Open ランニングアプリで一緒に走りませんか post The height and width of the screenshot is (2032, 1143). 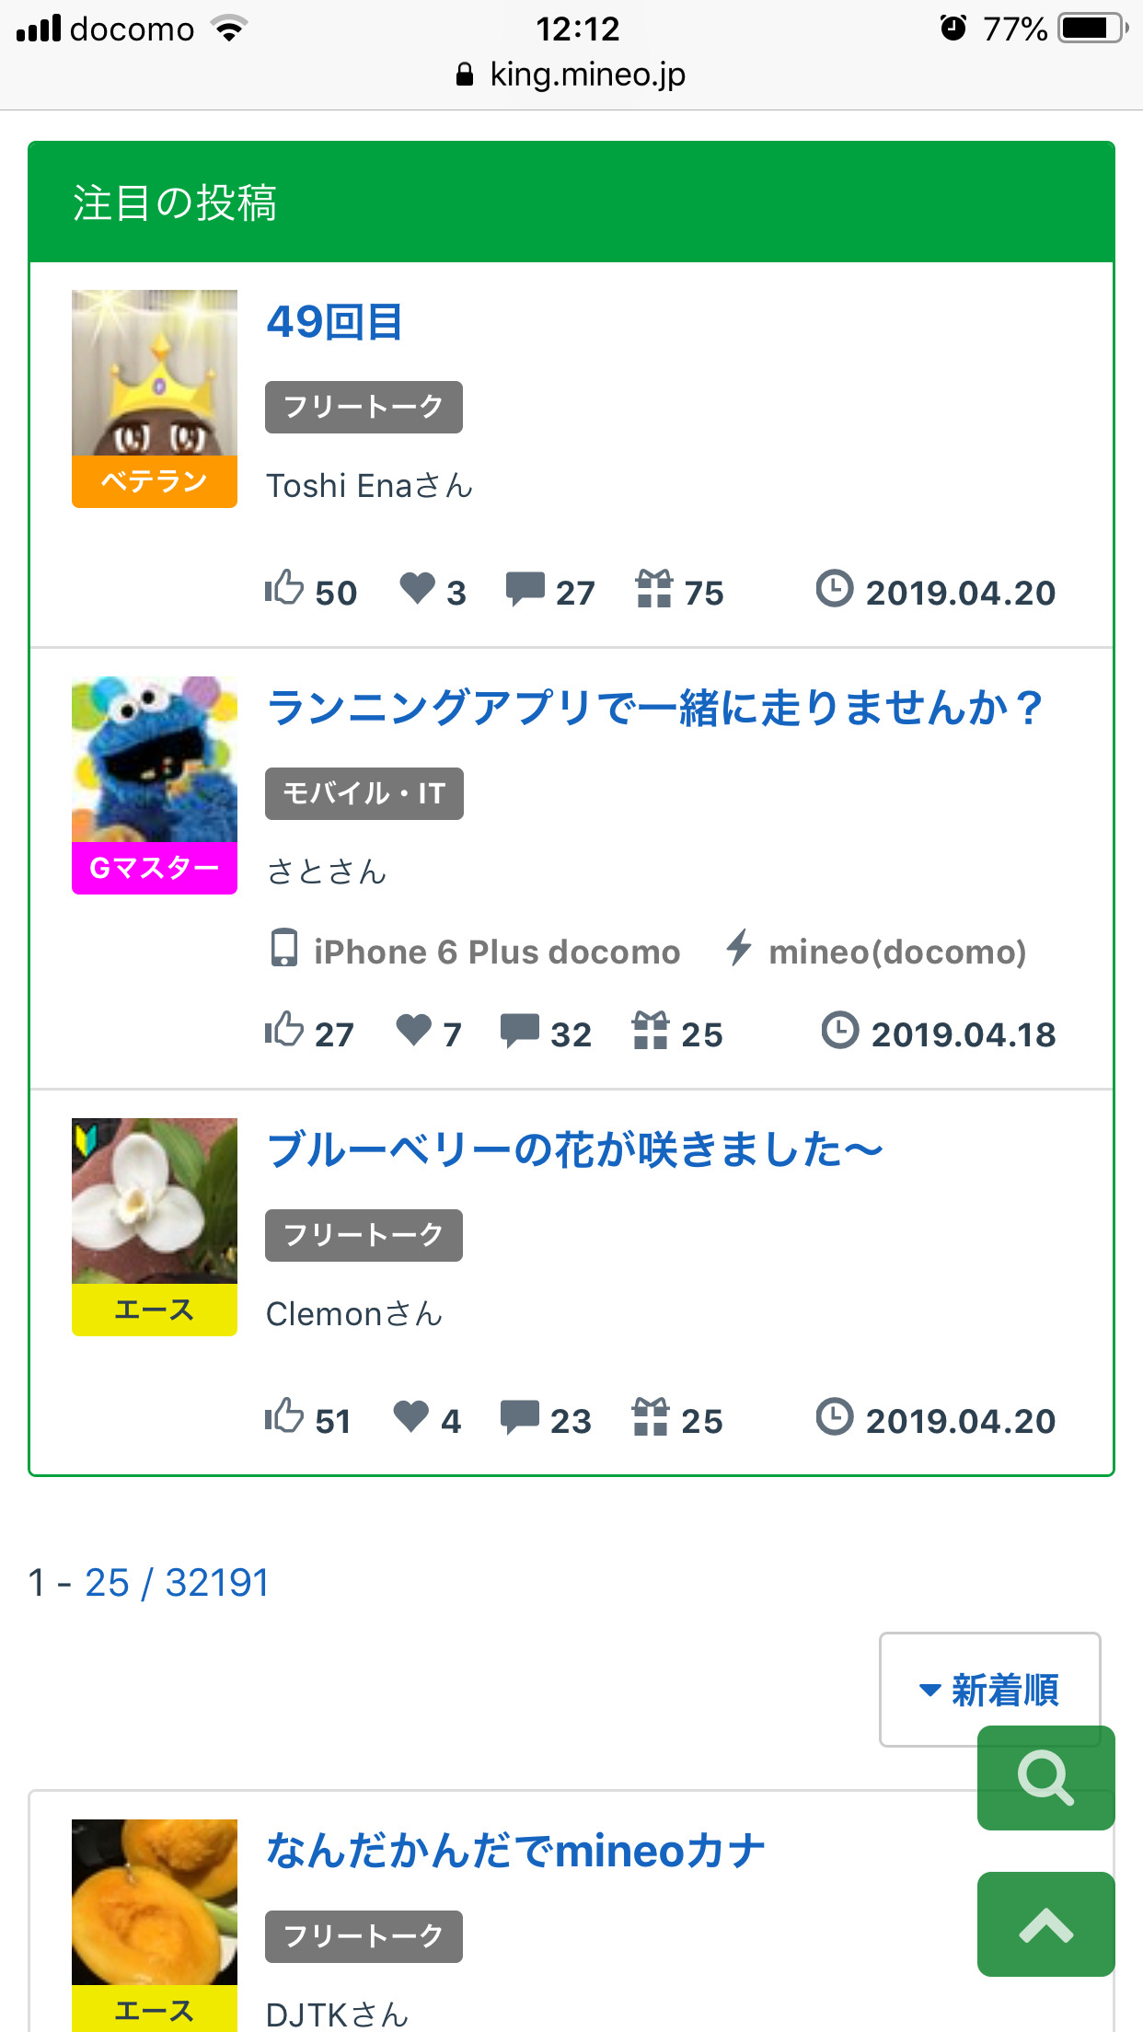click(655, 709)
